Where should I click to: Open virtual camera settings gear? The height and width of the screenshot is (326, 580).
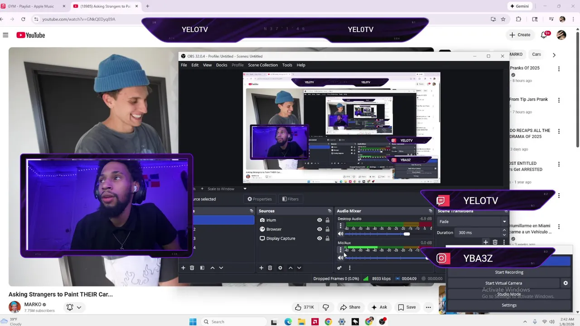tap(565, 283)
